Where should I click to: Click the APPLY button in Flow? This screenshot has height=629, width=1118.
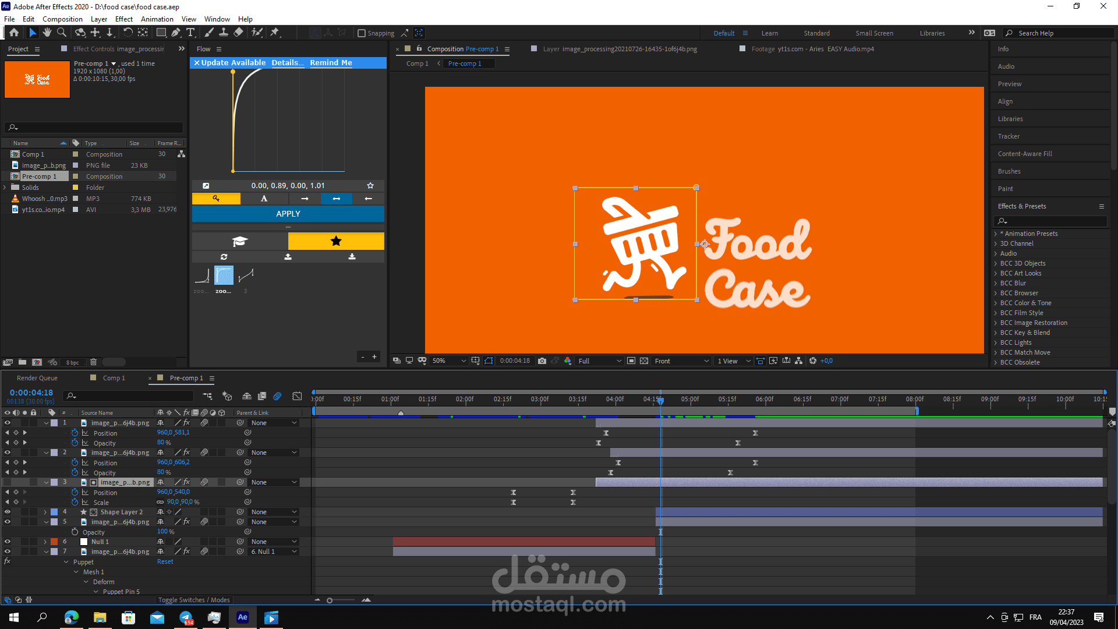coord(288,214)
